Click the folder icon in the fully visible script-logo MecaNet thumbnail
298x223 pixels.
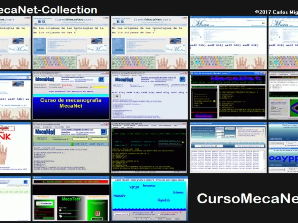[263, 23]
